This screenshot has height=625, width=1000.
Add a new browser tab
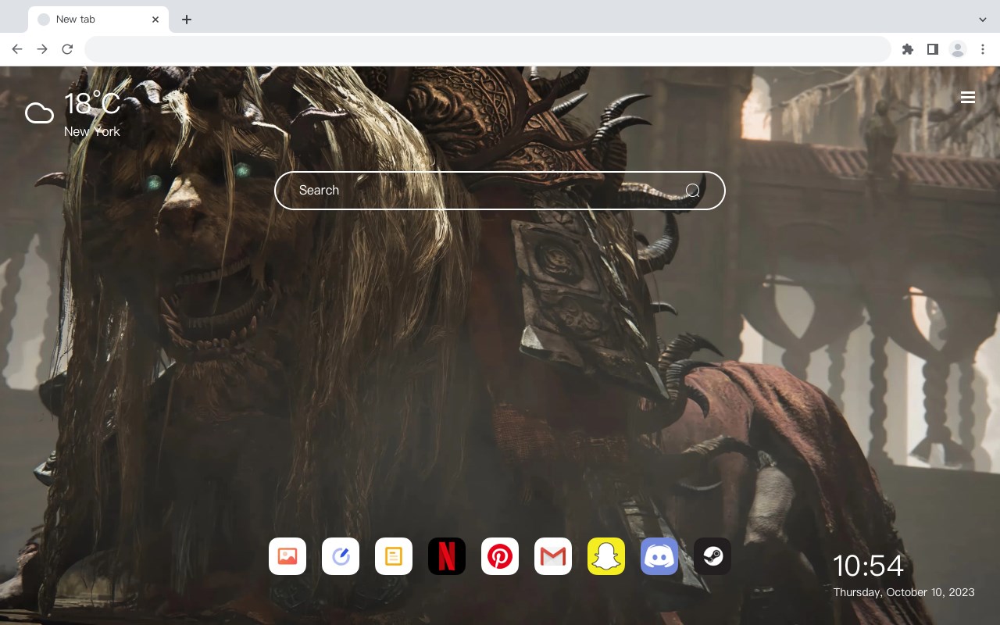coord(186,20)
